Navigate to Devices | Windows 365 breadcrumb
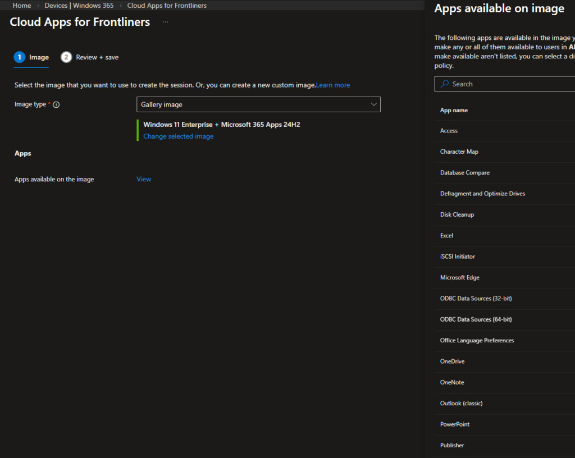575x458 pixels. coord(79,6)
